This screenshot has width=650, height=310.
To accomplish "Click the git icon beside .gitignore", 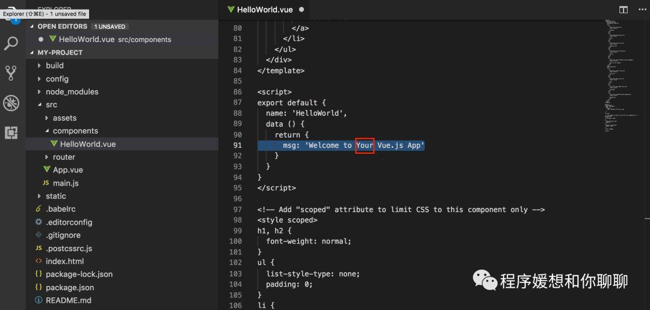I will pos(39,235).
